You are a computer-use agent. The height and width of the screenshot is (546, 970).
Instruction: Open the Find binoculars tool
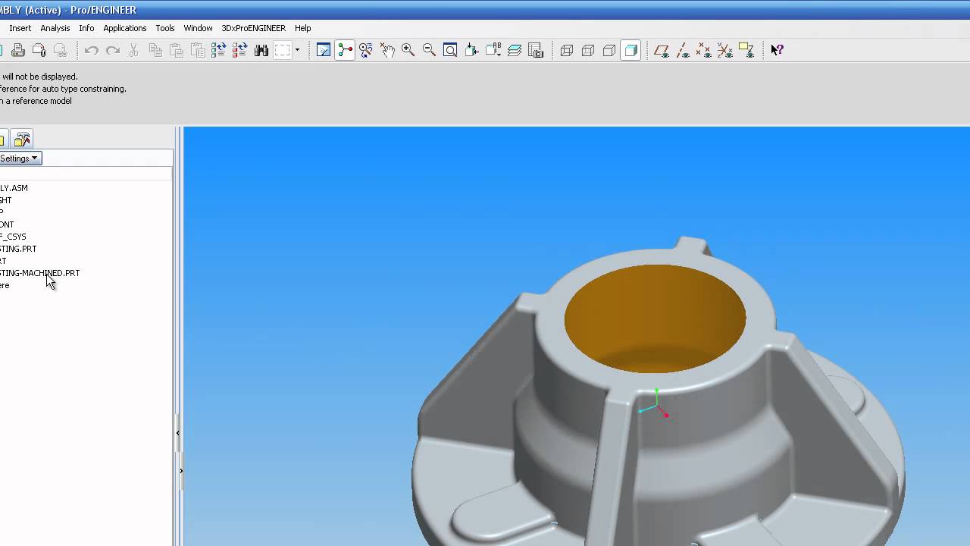[261, 50]
